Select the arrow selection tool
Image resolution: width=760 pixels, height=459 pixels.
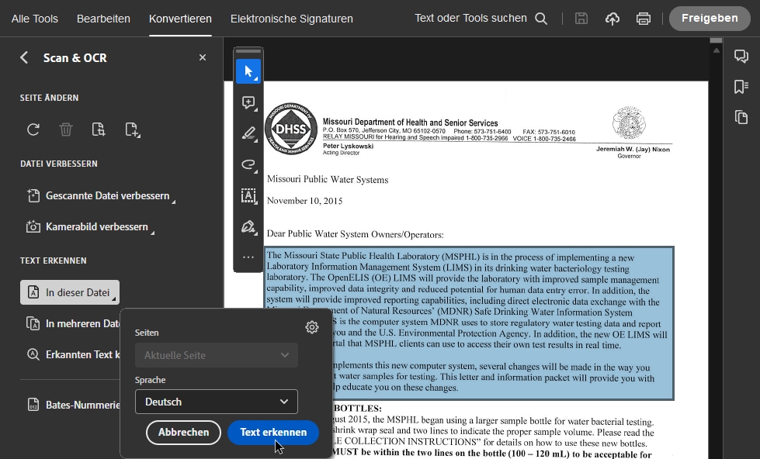248,71
